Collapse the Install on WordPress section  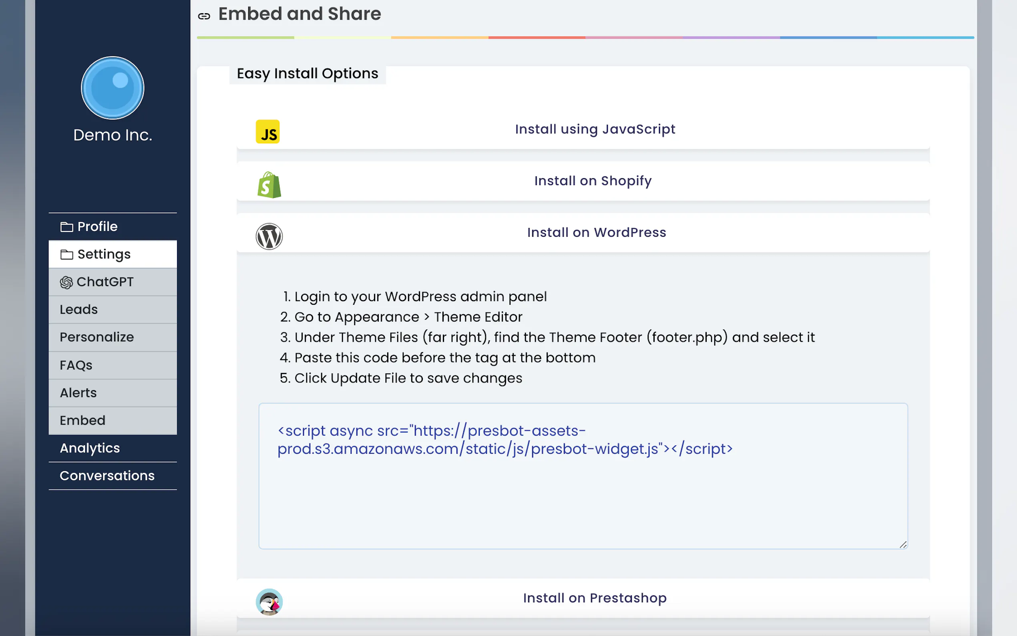[596, 233]
